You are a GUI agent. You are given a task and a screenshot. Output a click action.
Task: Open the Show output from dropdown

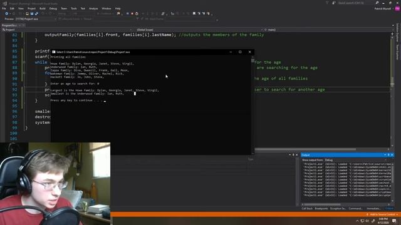(x=356, y=160)
